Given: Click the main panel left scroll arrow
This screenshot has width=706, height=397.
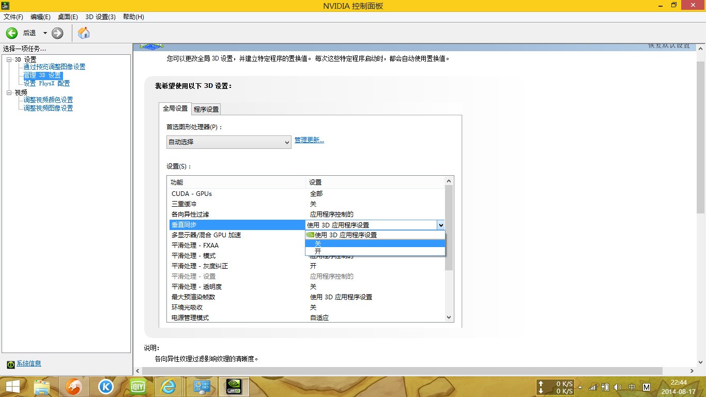Looking at the screenshot, I should coord(137,371).
